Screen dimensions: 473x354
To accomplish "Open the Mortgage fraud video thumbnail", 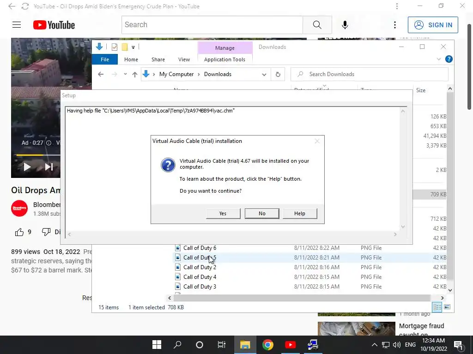I will [356, 328].
